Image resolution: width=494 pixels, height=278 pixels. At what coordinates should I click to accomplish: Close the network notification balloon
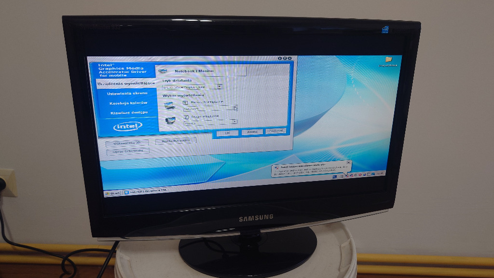click(x=348, y=163)
